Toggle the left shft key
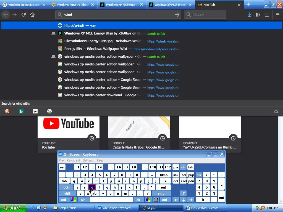The height and width of the screenshot is (212, 283). tap(67, 194)
